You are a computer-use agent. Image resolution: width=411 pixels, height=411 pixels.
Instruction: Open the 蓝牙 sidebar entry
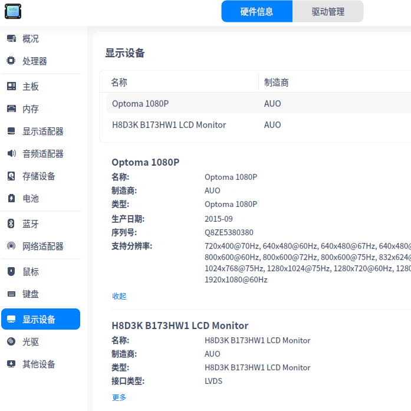pos(41,223)
